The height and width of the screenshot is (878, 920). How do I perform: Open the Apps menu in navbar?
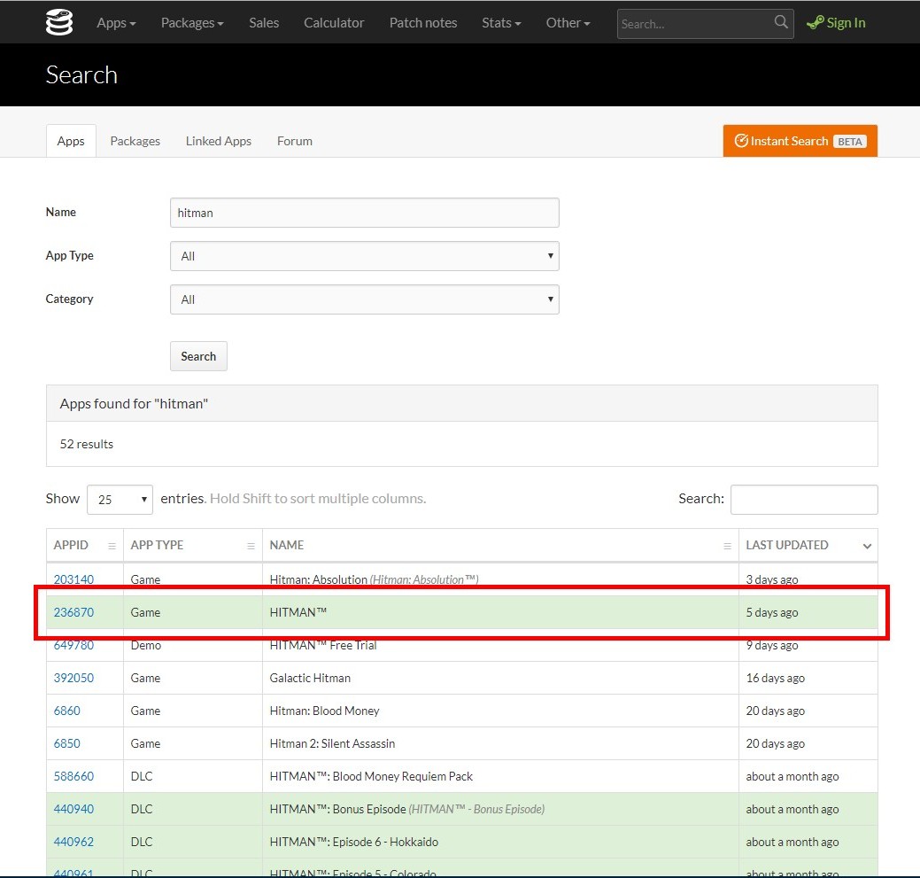point(116,23)
